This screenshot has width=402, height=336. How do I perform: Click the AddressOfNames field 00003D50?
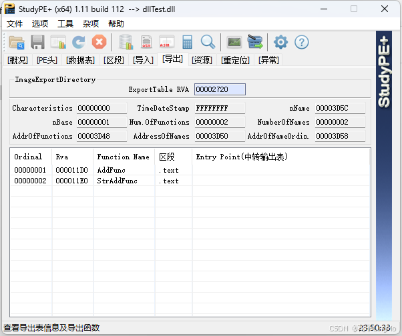click(x=220, y=136)
